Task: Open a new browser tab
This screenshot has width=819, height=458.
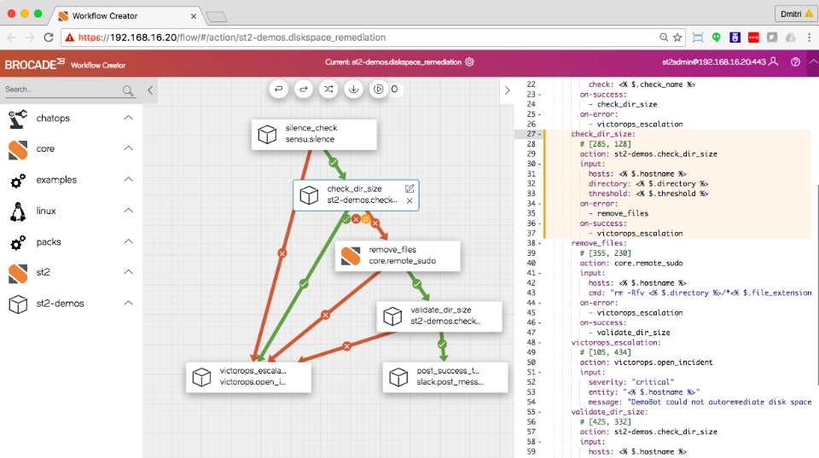Action: coord(216,17)
